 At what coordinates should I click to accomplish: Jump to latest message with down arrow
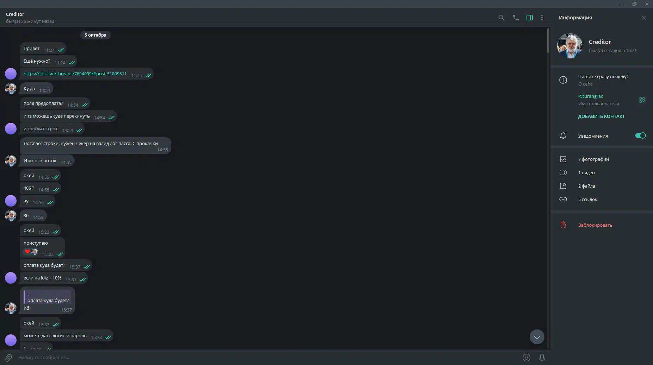tap(537, 337)
